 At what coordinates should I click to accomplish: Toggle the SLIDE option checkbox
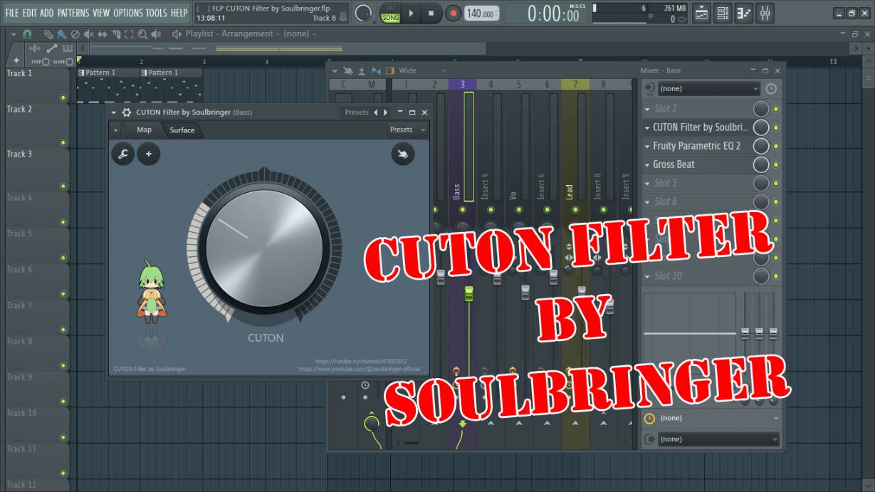coord(70,62)
